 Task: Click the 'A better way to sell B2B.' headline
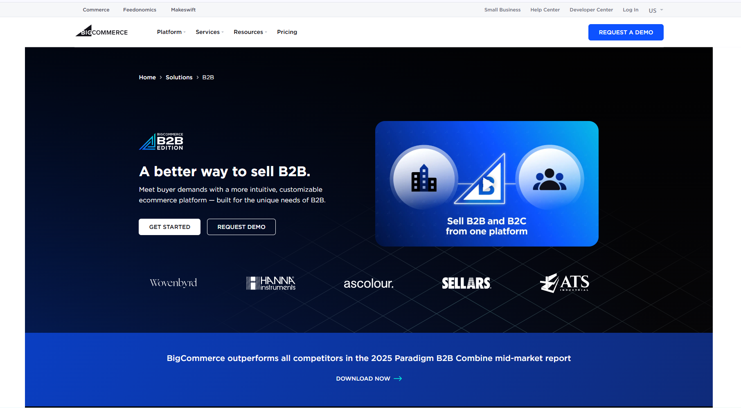coord(225,171)
